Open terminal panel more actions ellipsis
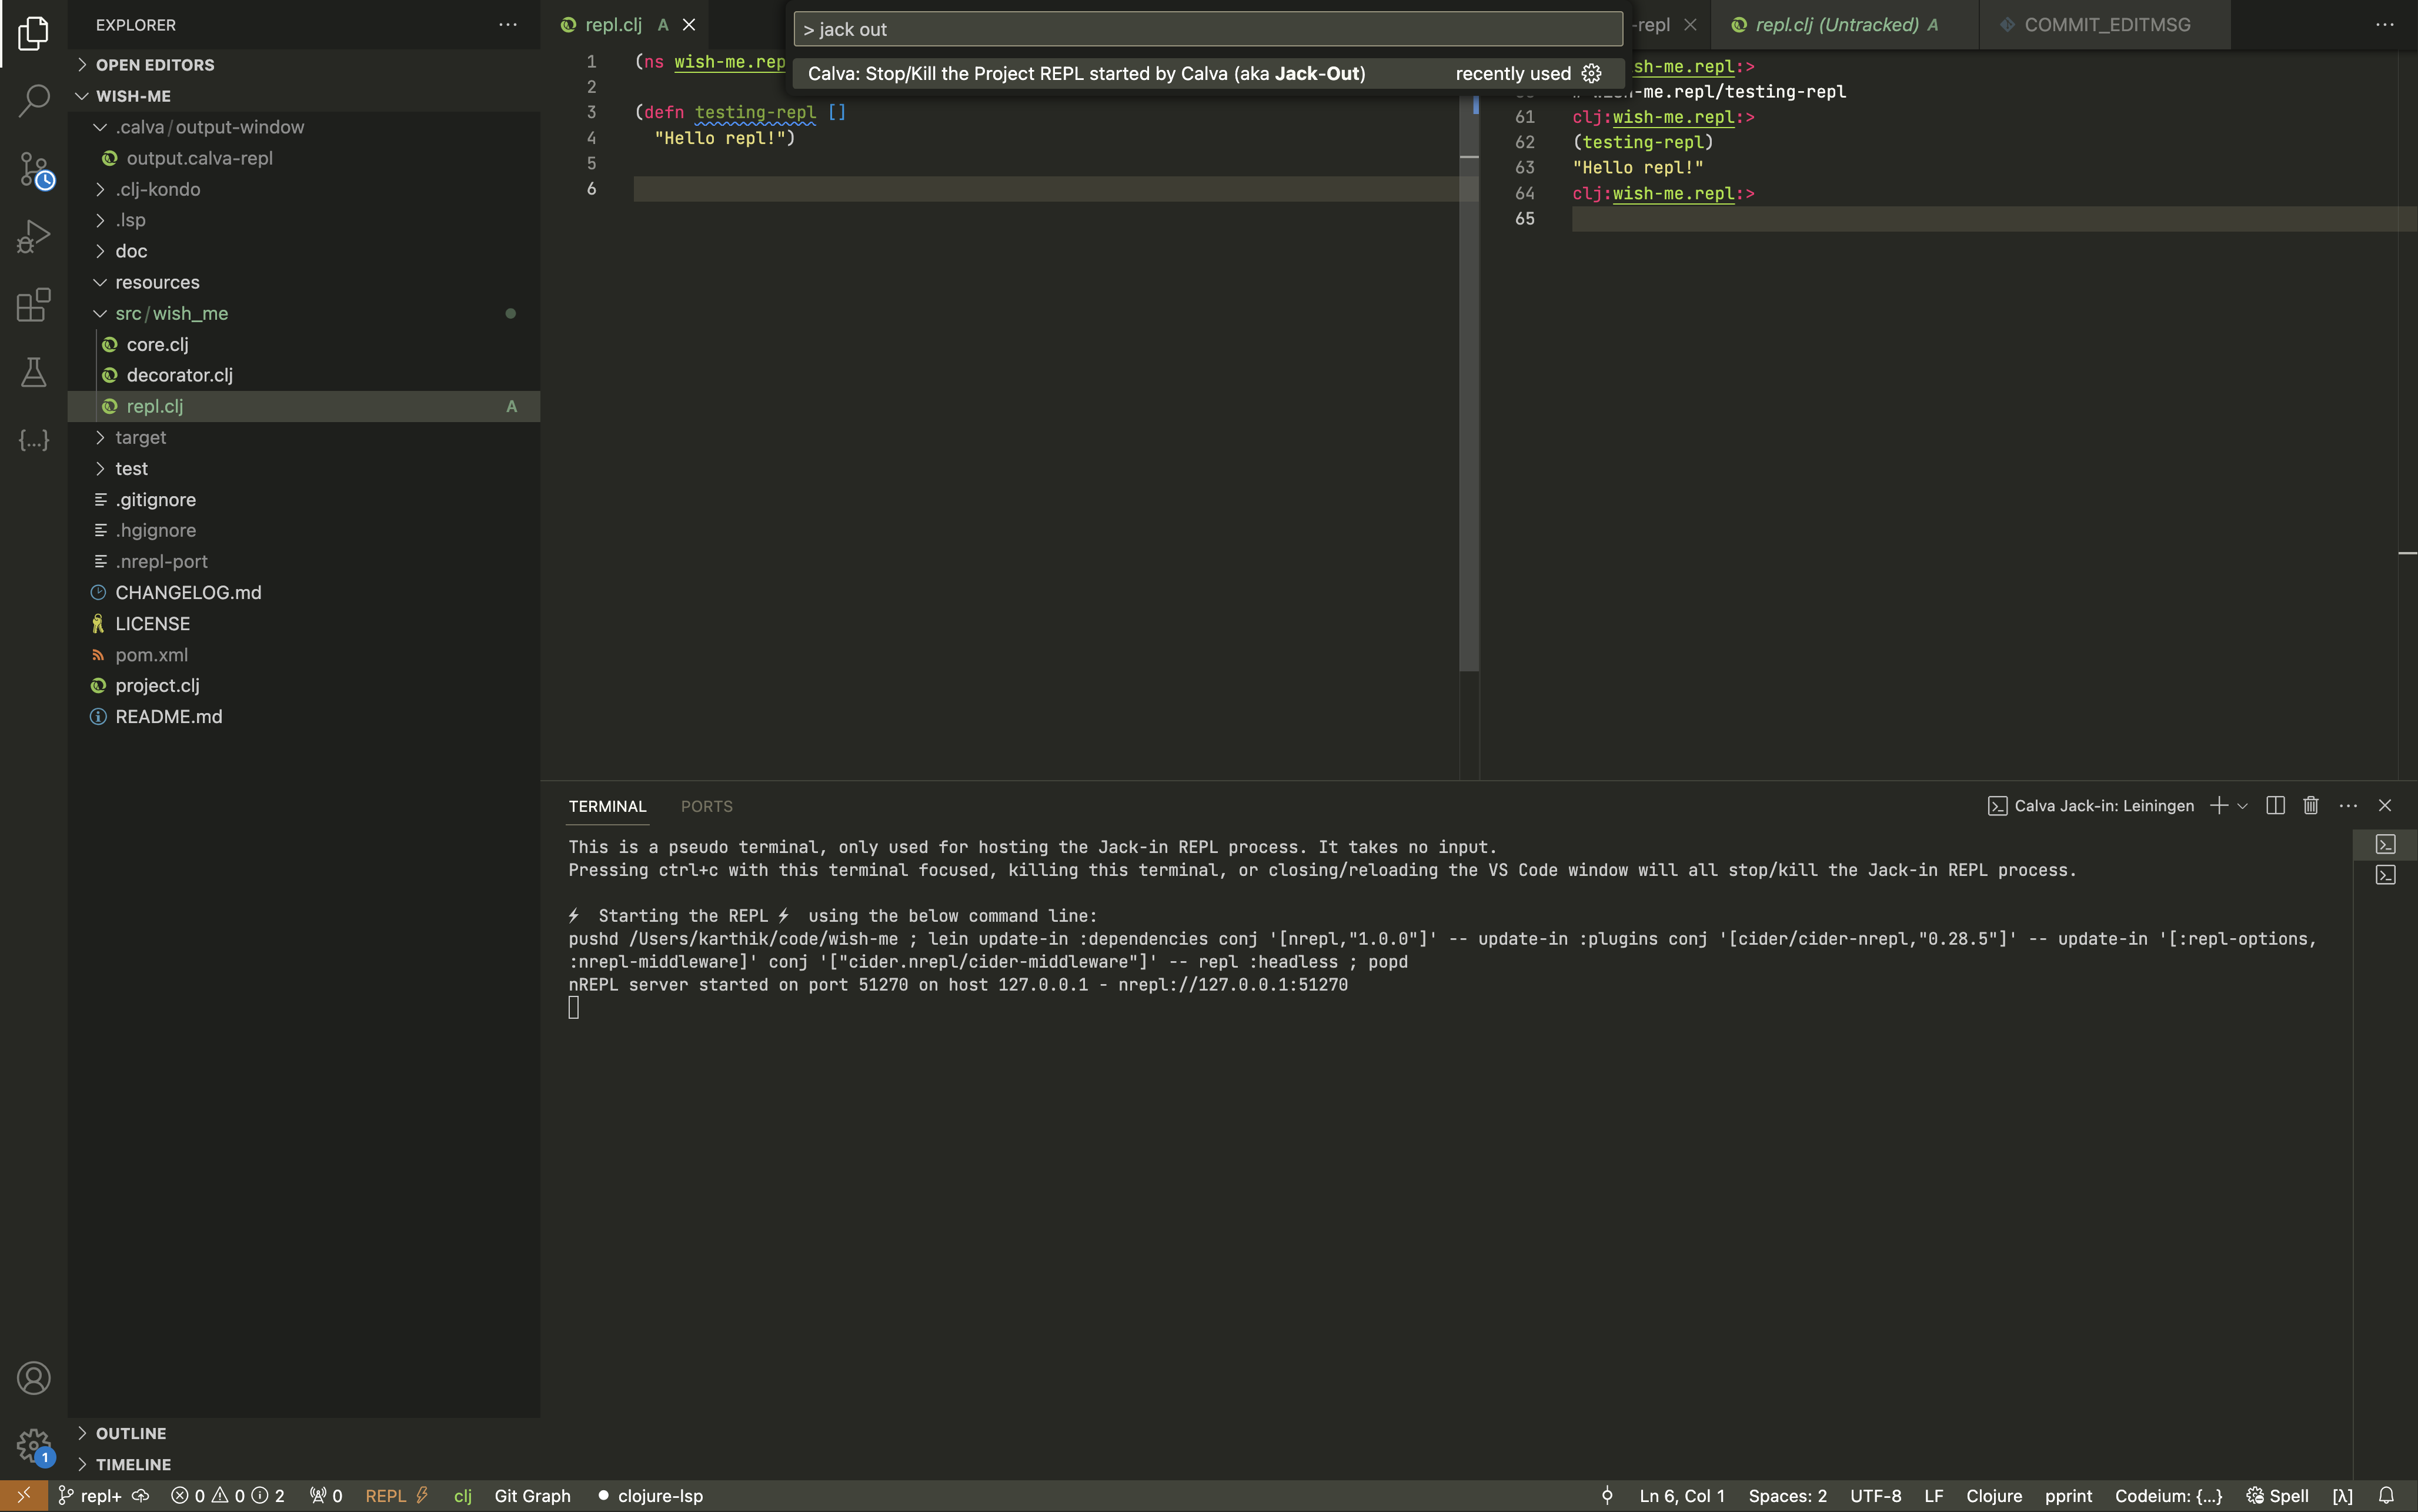This screenshot has height=1512, width=2418. (2349, 806)
